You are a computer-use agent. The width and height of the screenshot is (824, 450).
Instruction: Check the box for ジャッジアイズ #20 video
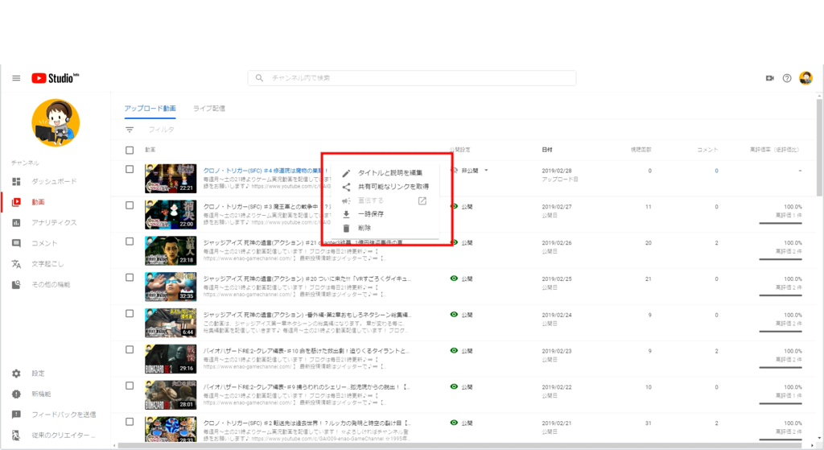click(130, 278)
